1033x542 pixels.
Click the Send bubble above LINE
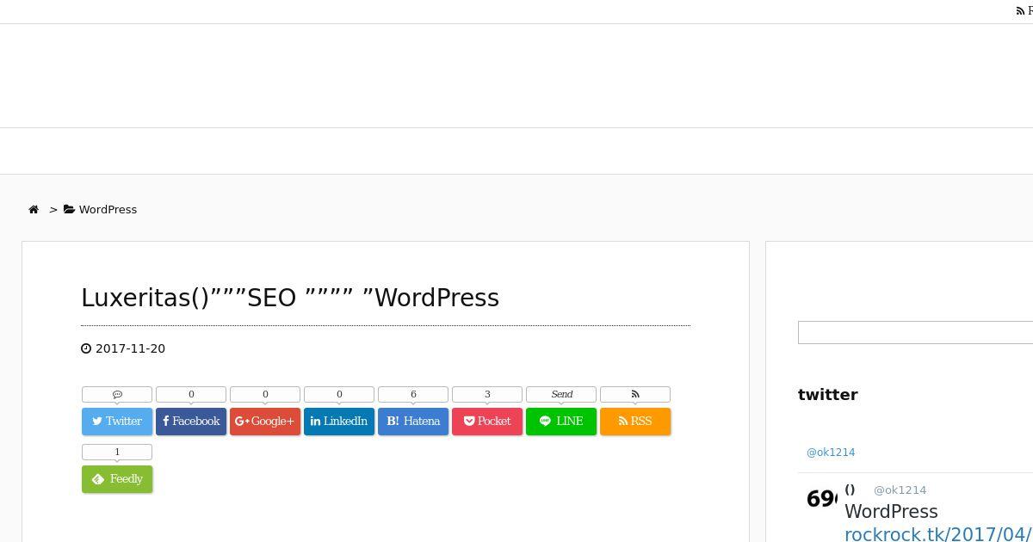(x=561, y=394)
